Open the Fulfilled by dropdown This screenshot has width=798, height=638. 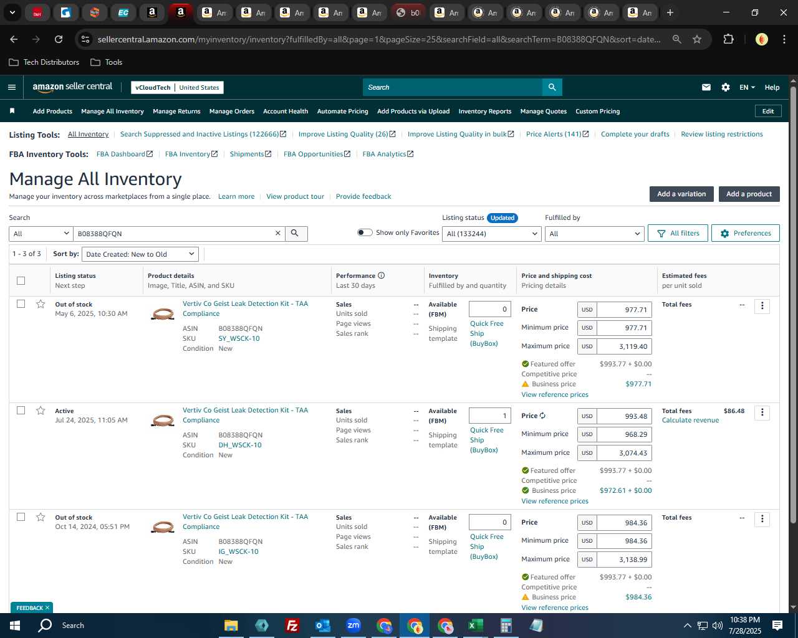[594, 234]
